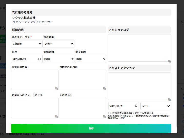Open calendar picker for 日付 field
This screenshot has width=184, height=138.
click(39, 59)
